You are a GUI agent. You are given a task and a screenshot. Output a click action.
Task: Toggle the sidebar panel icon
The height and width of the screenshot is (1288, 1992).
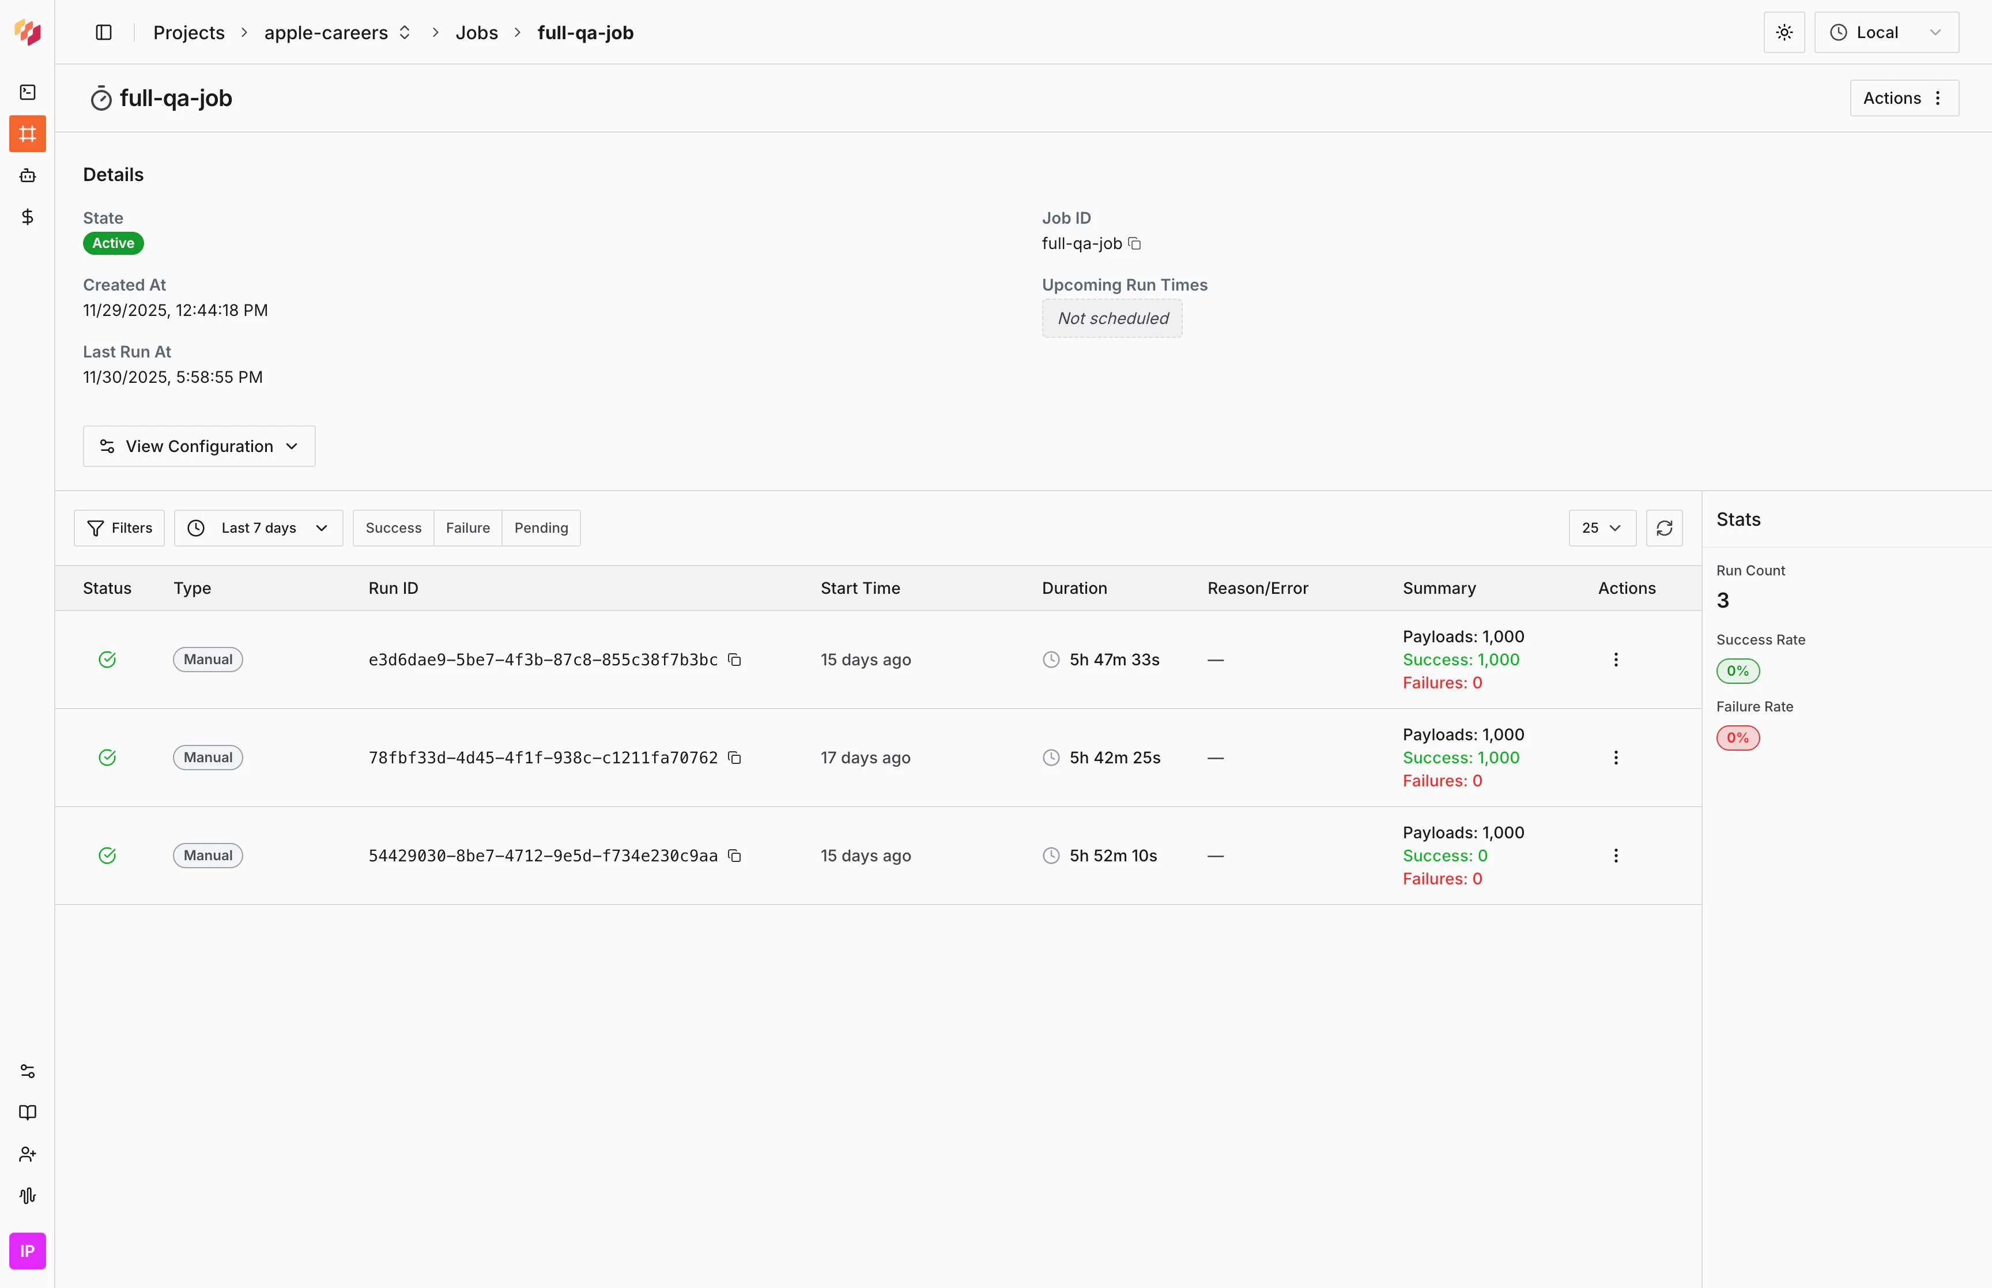point(104,33)
